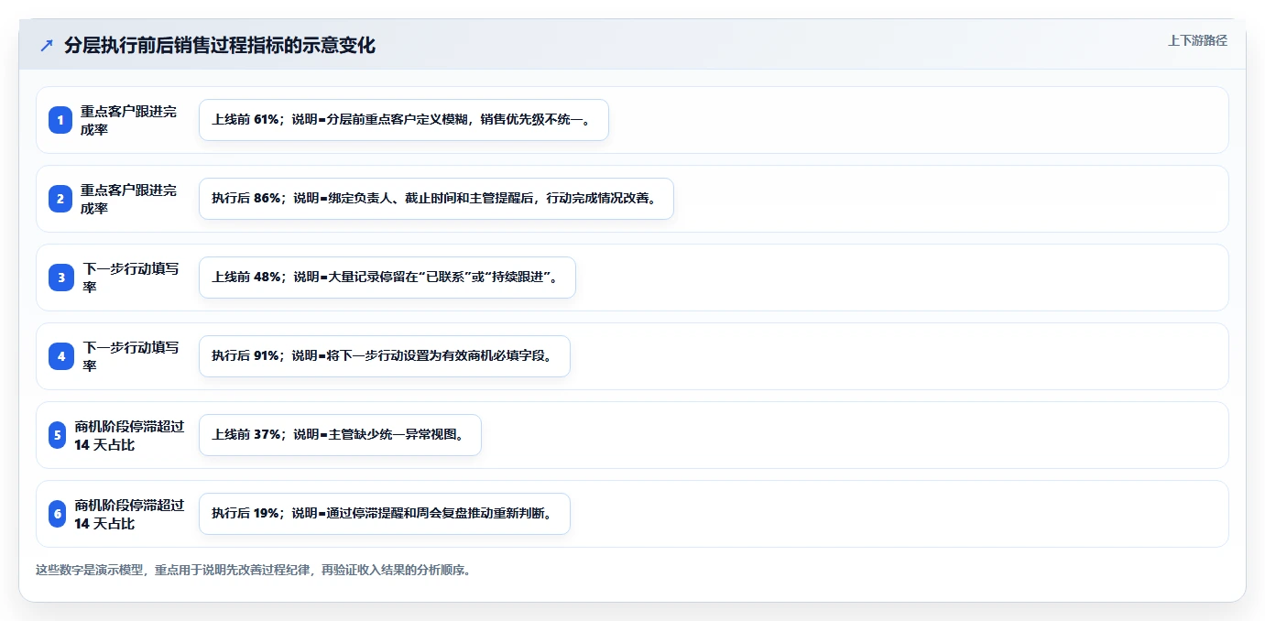Click the 上下游路径 label in the header
The image size is (1265, 621).
(x=1197, y=41)
